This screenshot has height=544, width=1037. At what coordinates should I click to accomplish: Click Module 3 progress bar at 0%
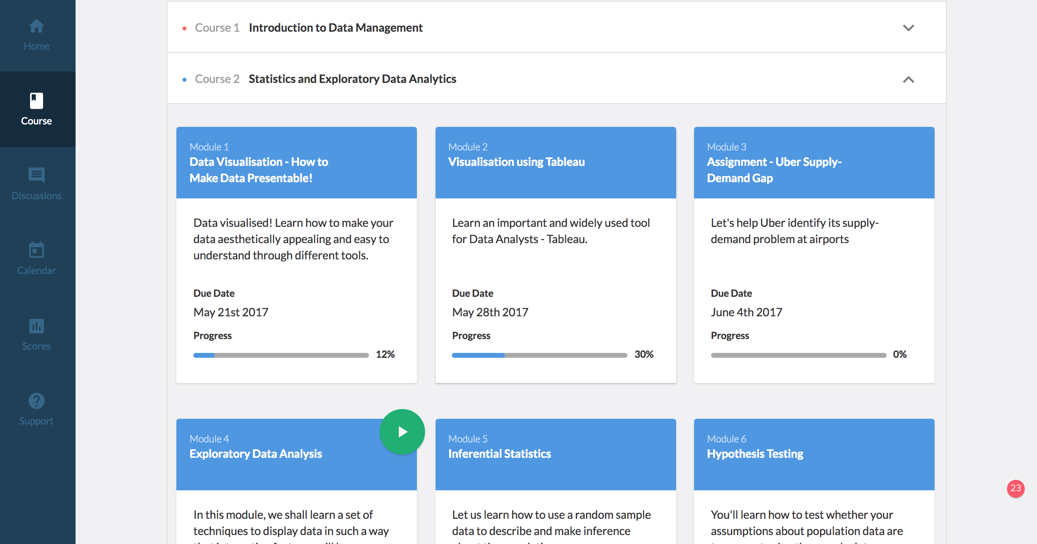798,355
